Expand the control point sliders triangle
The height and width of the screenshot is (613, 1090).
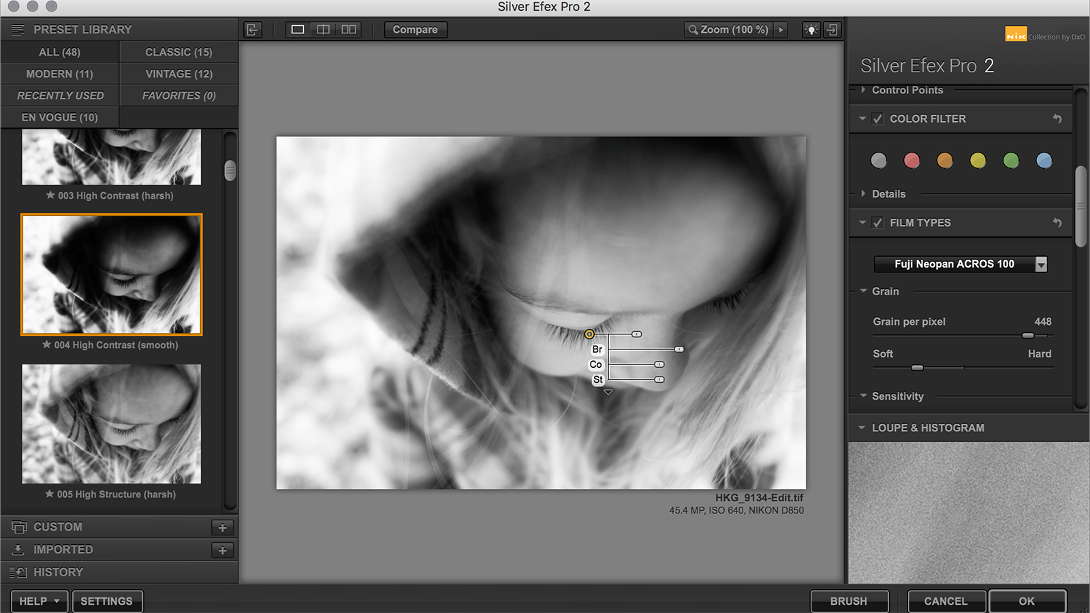[608, 392]
